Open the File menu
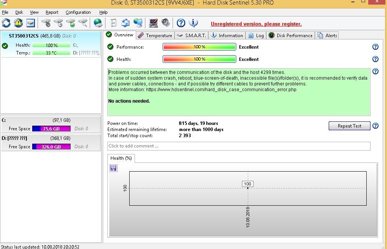The image size is (387, 249). [5, 12]
